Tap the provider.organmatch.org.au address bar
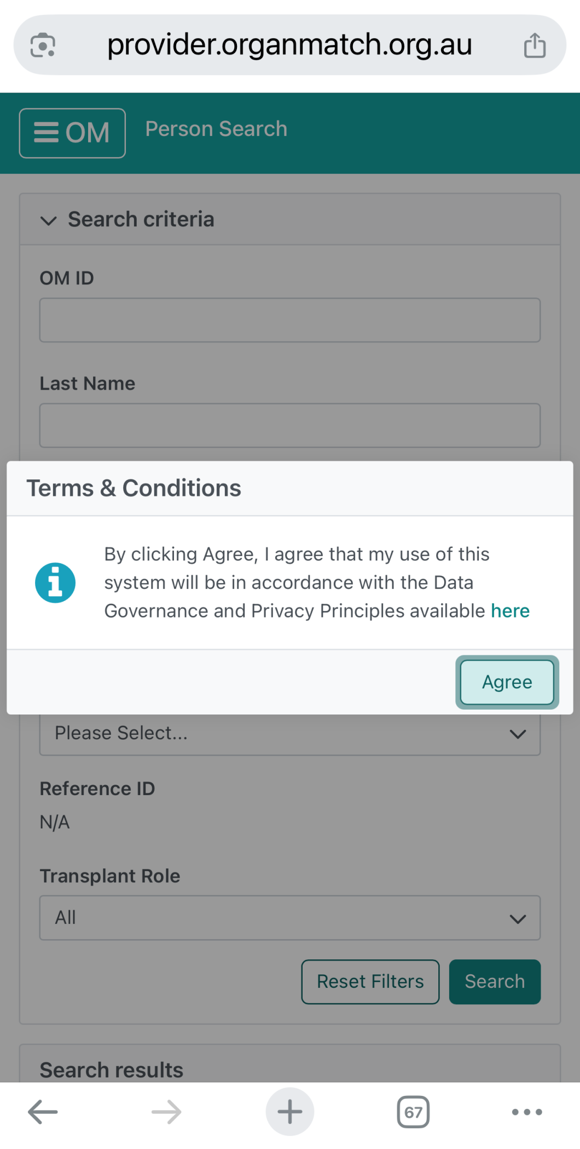580x1149 pixels. tap(289, 44)
